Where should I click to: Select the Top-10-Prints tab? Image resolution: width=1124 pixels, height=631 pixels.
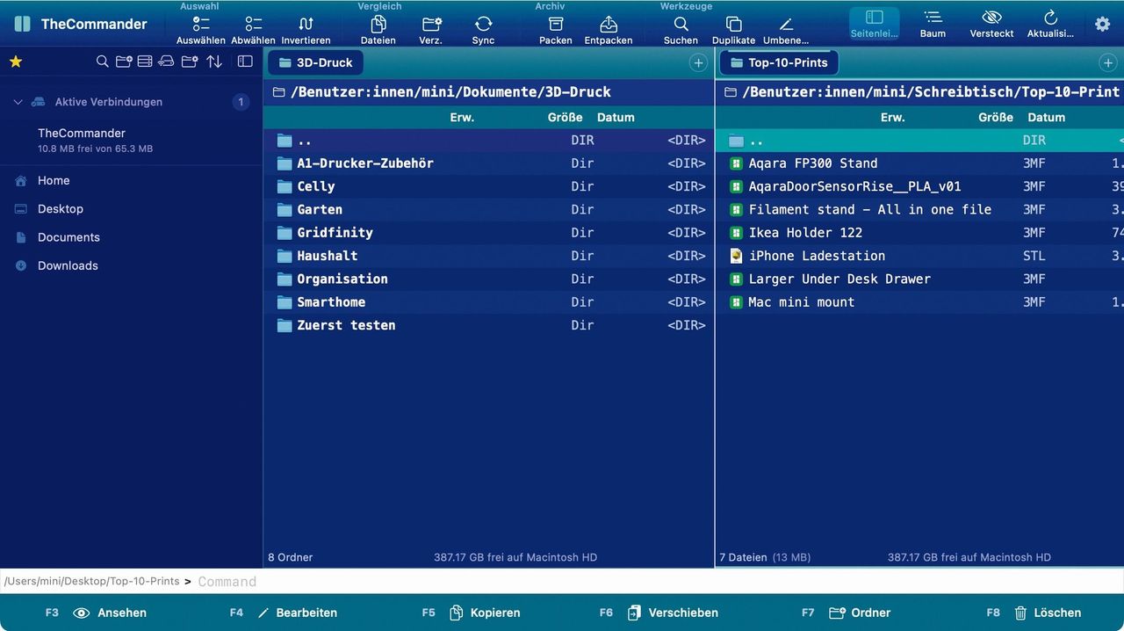click(x=779, y=62)
